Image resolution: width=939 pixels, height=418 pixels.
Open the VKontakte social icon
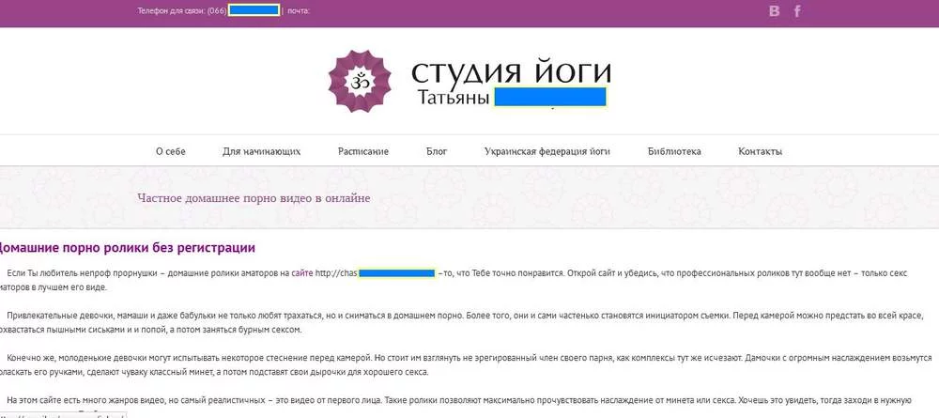(x=775, y=10)
